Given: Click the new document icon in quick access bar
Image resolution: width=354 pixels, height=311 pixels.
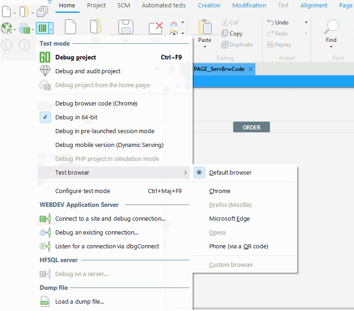Looking at the screenshot, I should [x=6, y=12].
